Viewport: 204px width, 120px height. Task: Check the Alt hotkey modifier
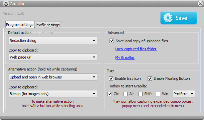(125, 94)
